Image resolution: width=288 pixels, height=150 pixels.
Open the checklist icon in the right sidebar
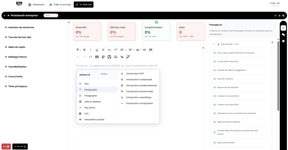coord(283,41)
